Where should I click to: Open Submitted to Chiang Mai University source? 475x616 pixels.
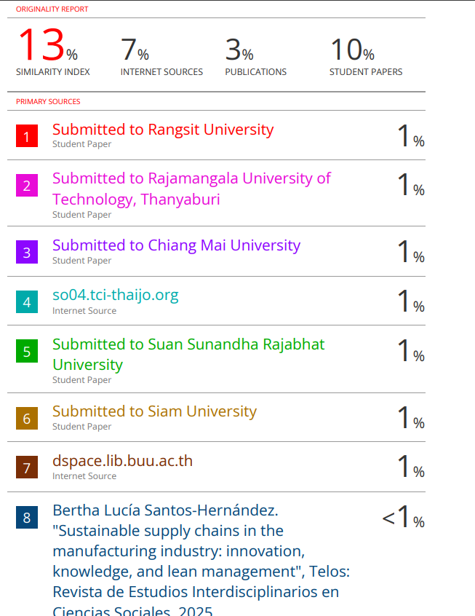176,245
